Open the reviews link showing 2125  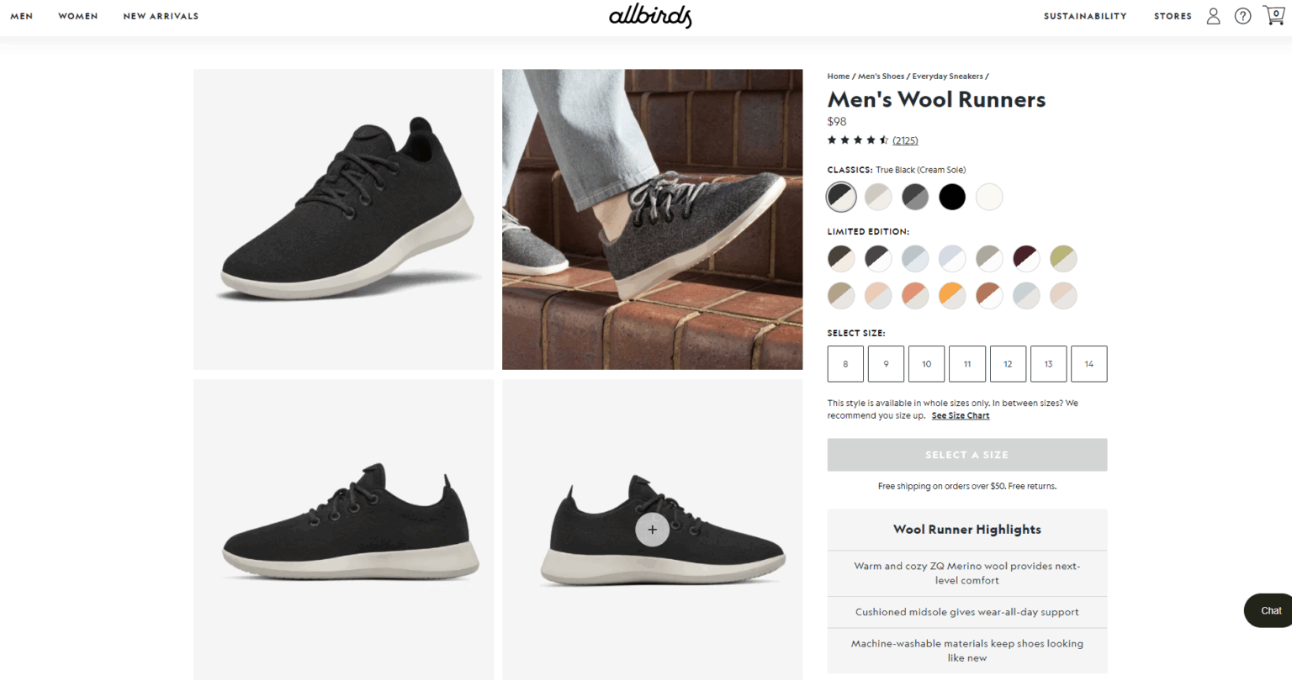coord(904,140)
